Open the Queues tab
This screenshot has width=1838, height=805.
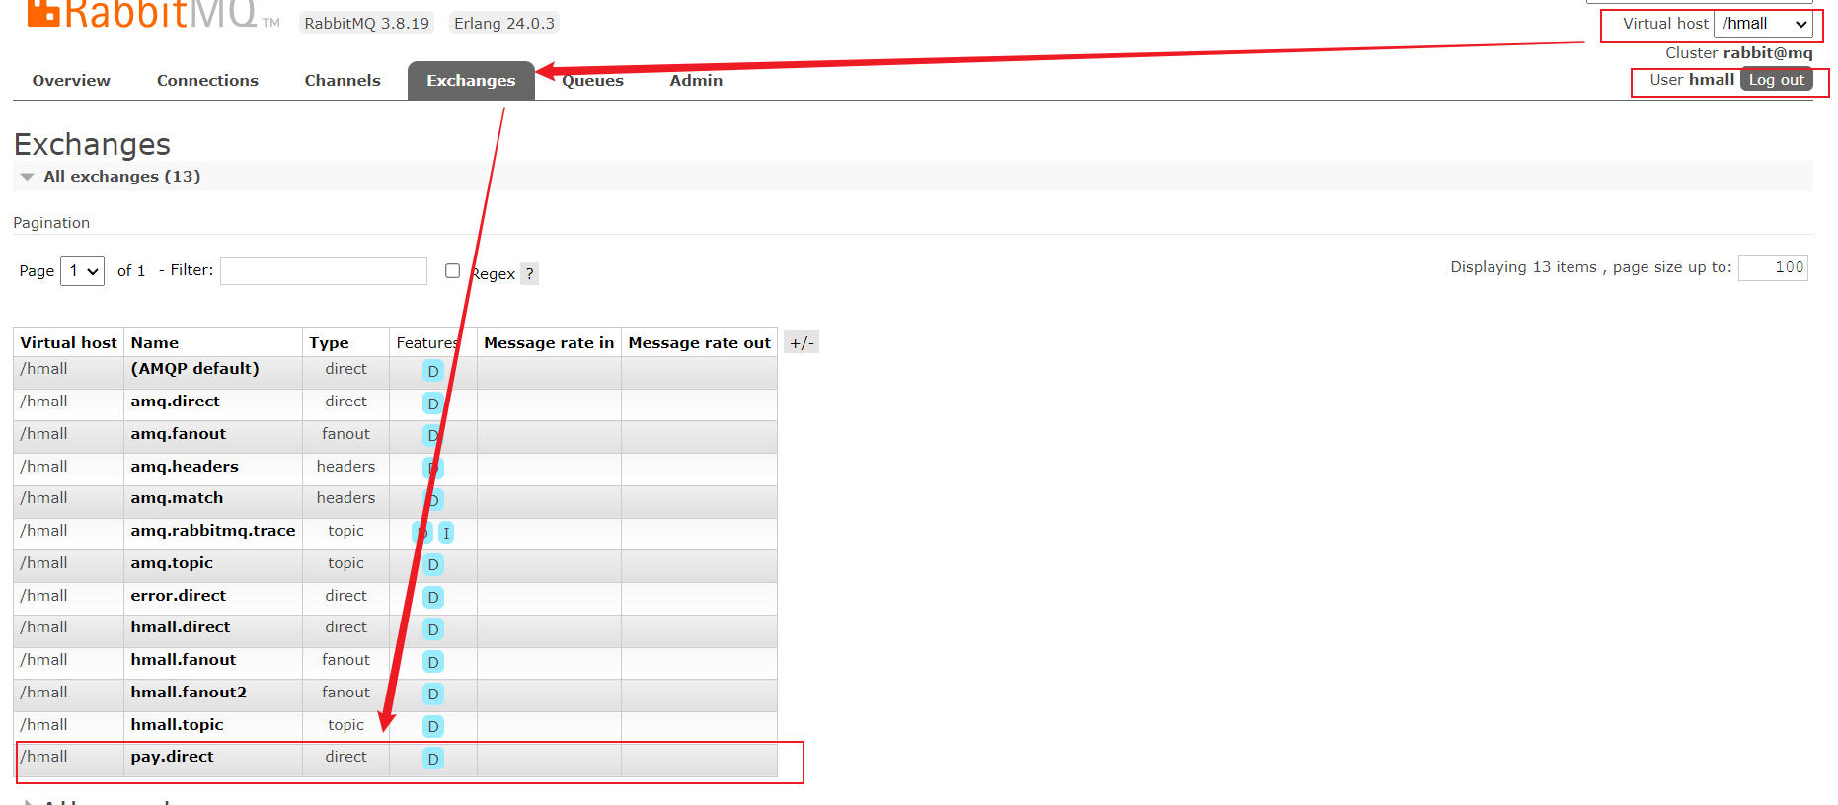tap(592, 81)
